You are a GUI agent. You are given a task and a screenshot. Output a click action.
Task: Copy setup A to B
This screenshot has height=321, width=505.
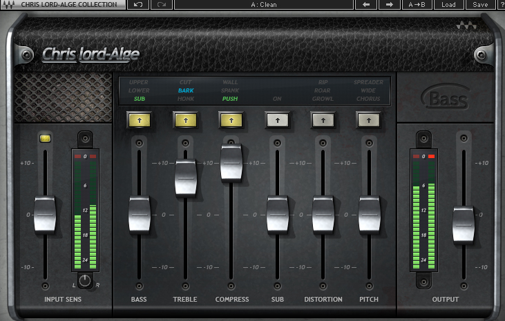(x=417, y=5)
